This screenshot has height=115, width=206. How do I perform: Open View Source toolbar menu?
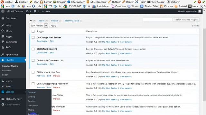pos(156,2)
